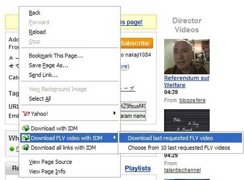
Task: Choose Send Link... menu entry
Action: [70, 75]
